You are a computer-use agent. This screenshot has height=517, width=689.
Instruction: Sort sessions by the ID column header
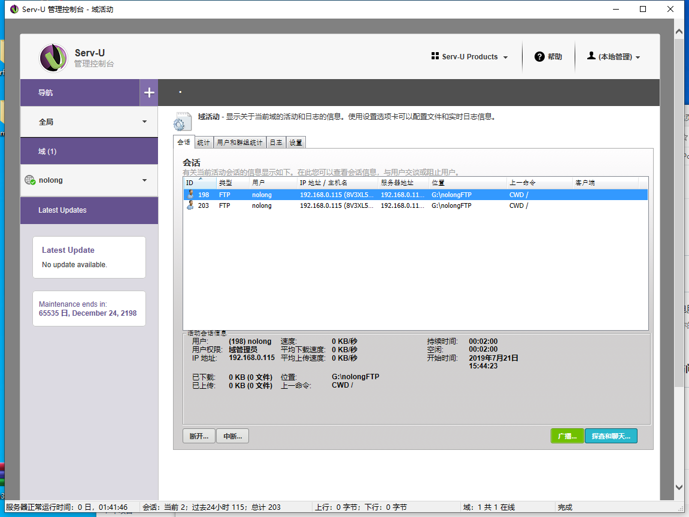(x=190, y=183)
